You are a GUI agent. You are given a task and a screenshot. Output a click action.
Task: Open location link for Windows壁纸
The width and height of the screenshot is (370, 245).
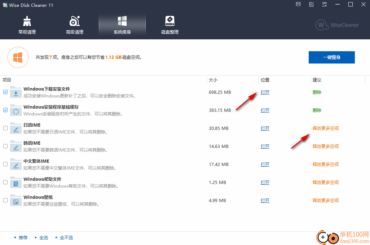(265, 200)
